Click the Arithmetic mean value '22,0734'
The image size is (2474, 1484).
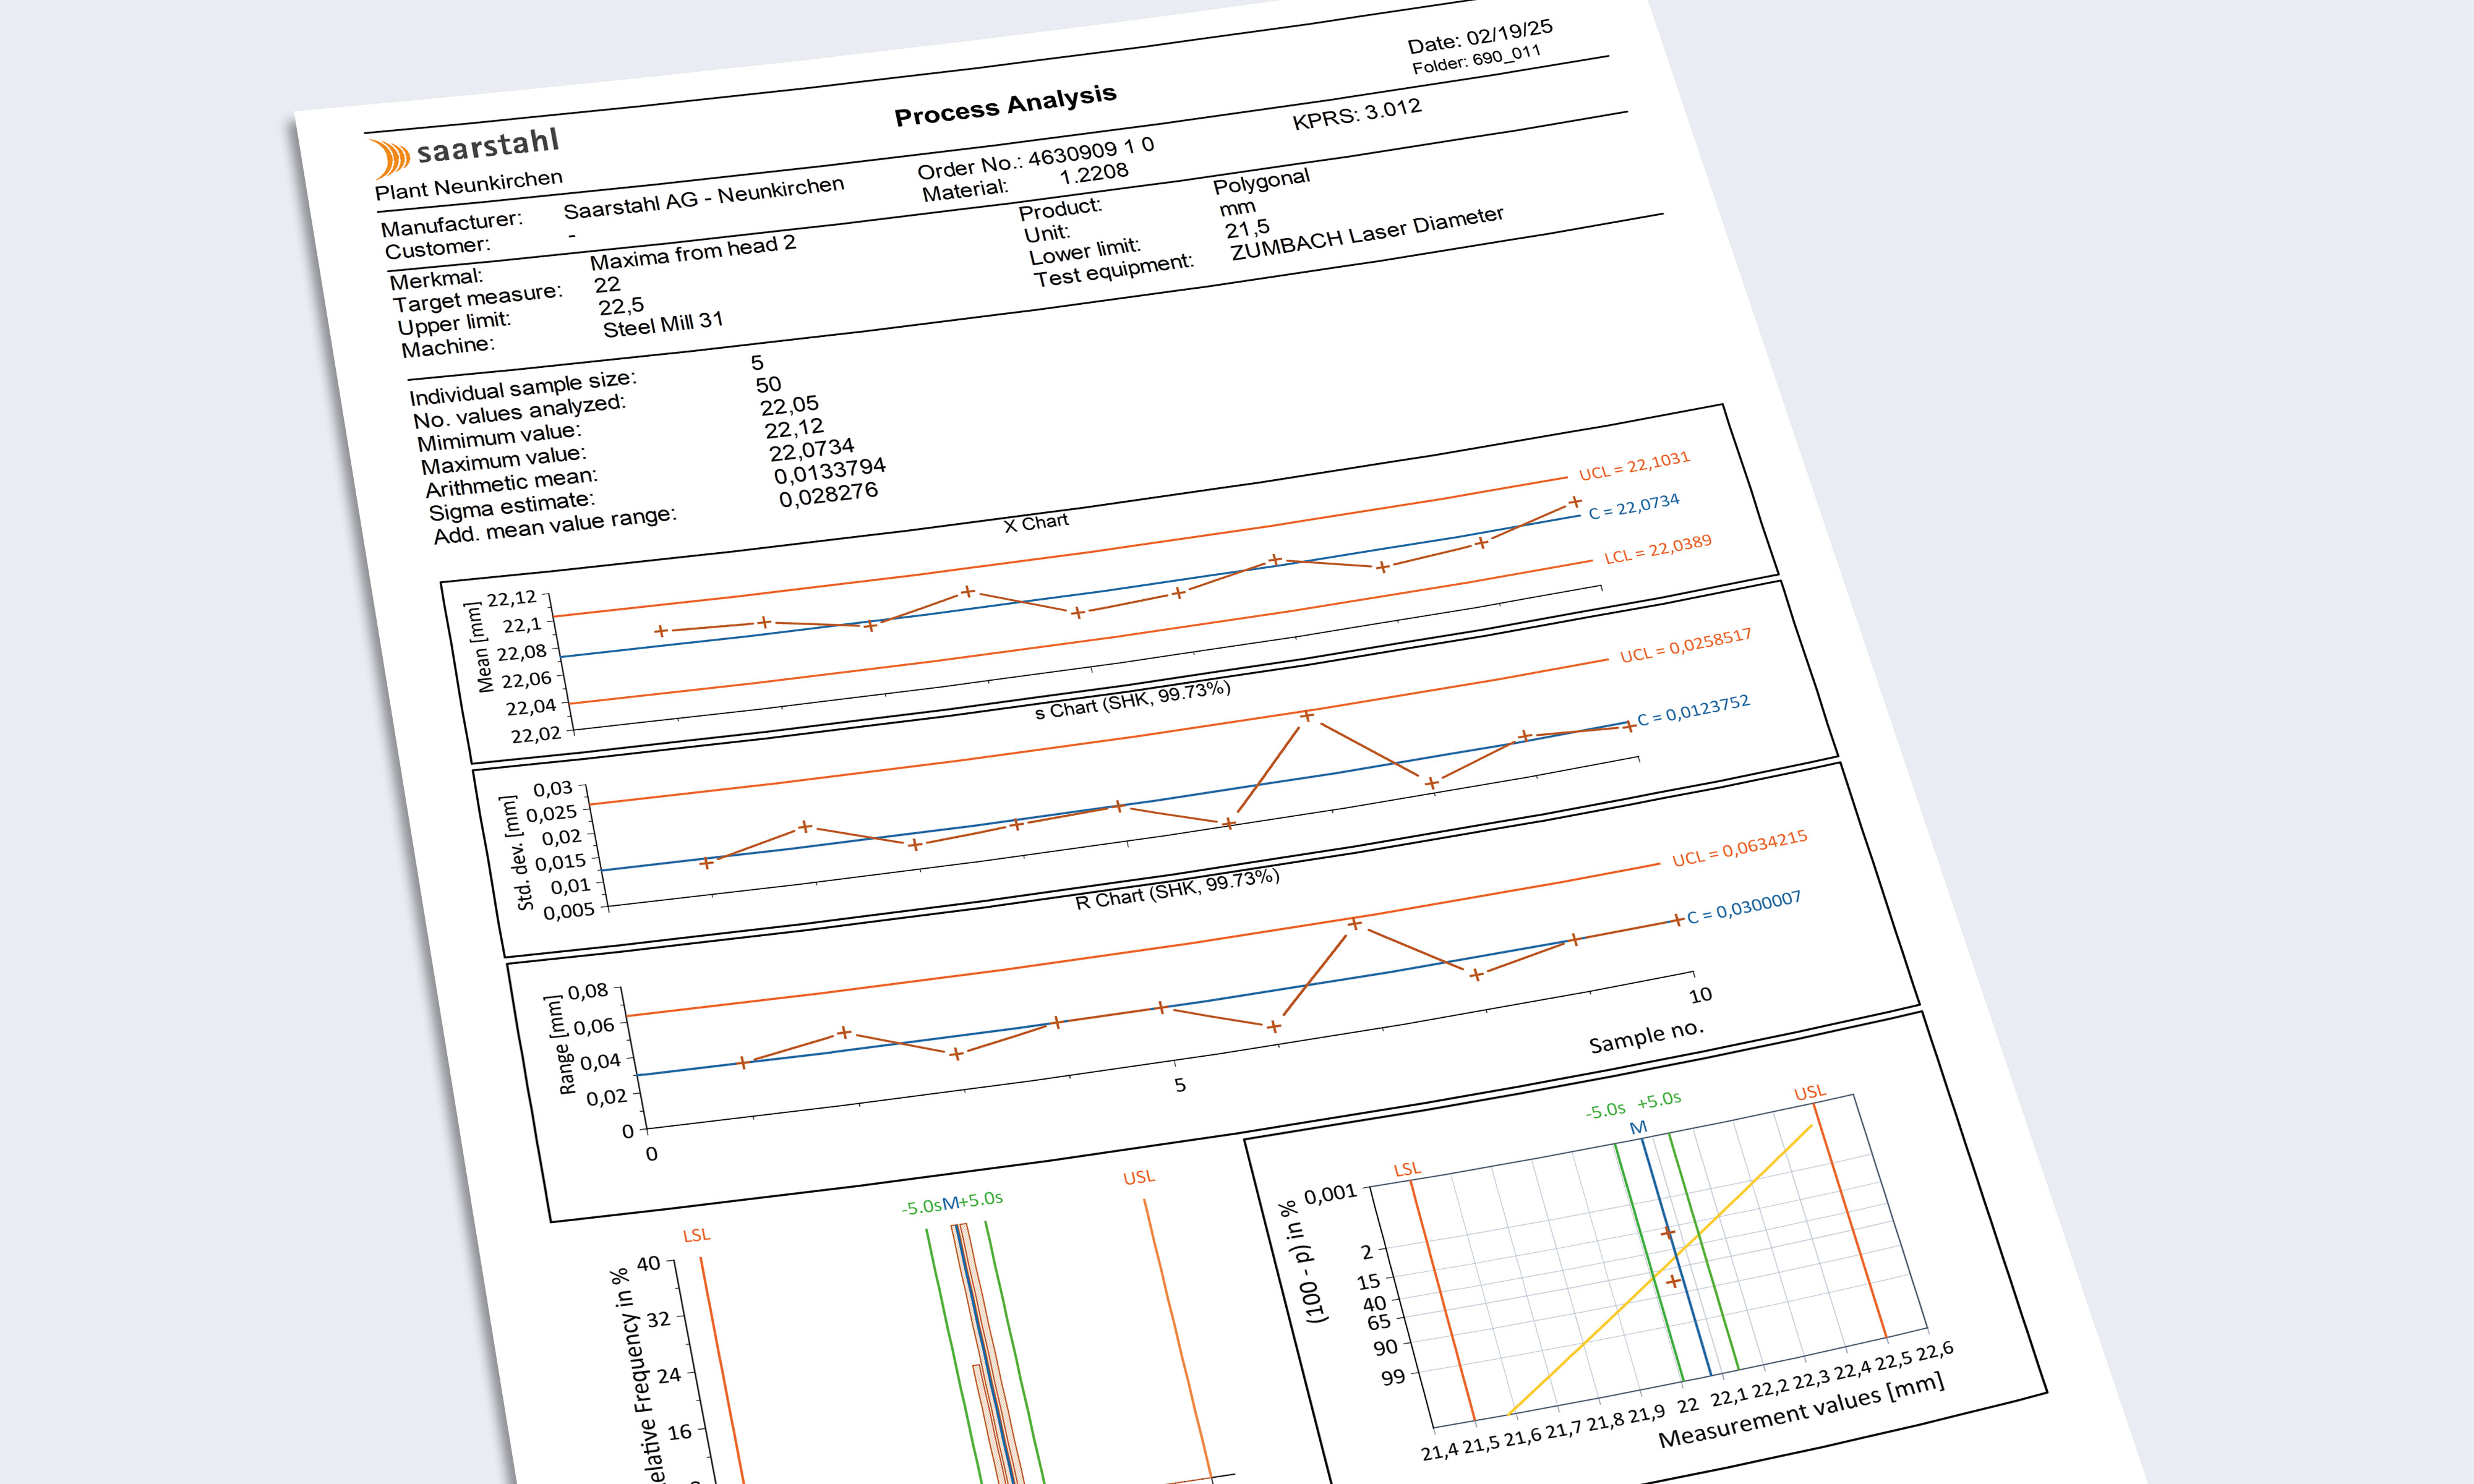pos(812,450)
